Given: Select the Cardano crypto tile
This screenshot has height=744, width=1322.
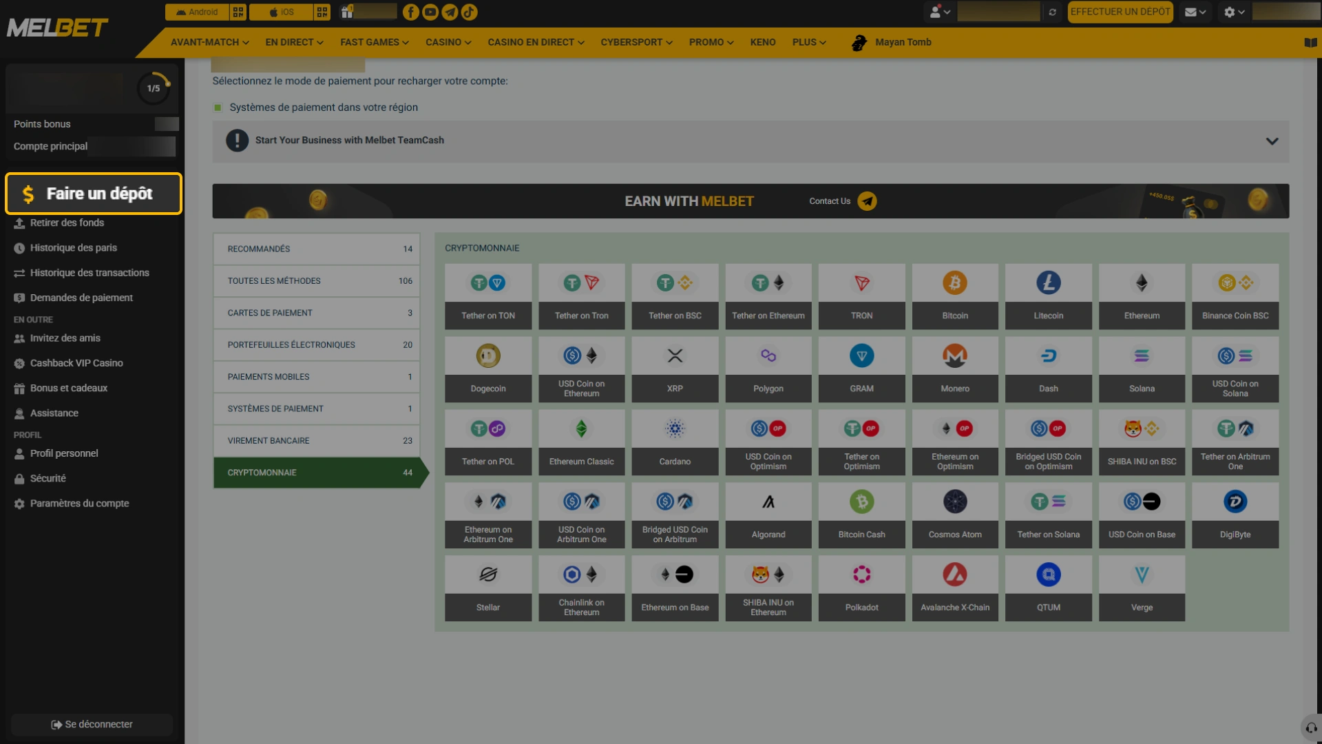Looking at the screenshot, I should 675,442.
